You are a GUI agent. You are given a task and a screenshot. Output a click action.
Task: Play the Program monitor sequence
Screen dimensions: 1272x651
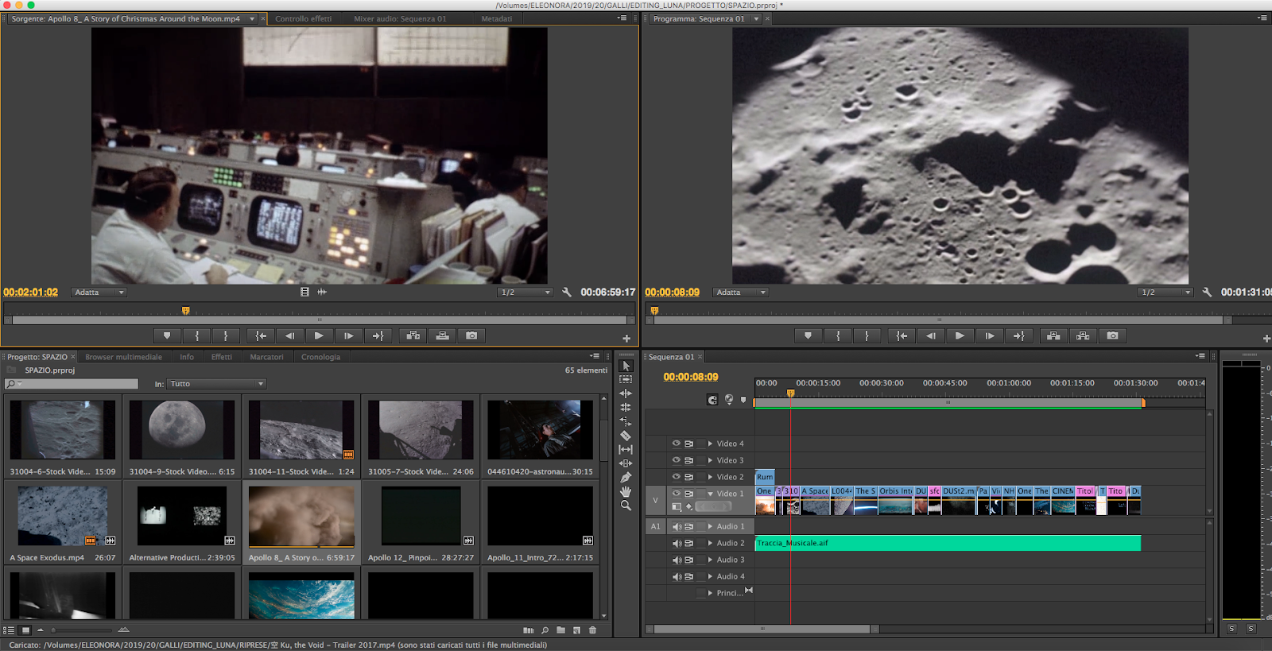coord(960,335)
